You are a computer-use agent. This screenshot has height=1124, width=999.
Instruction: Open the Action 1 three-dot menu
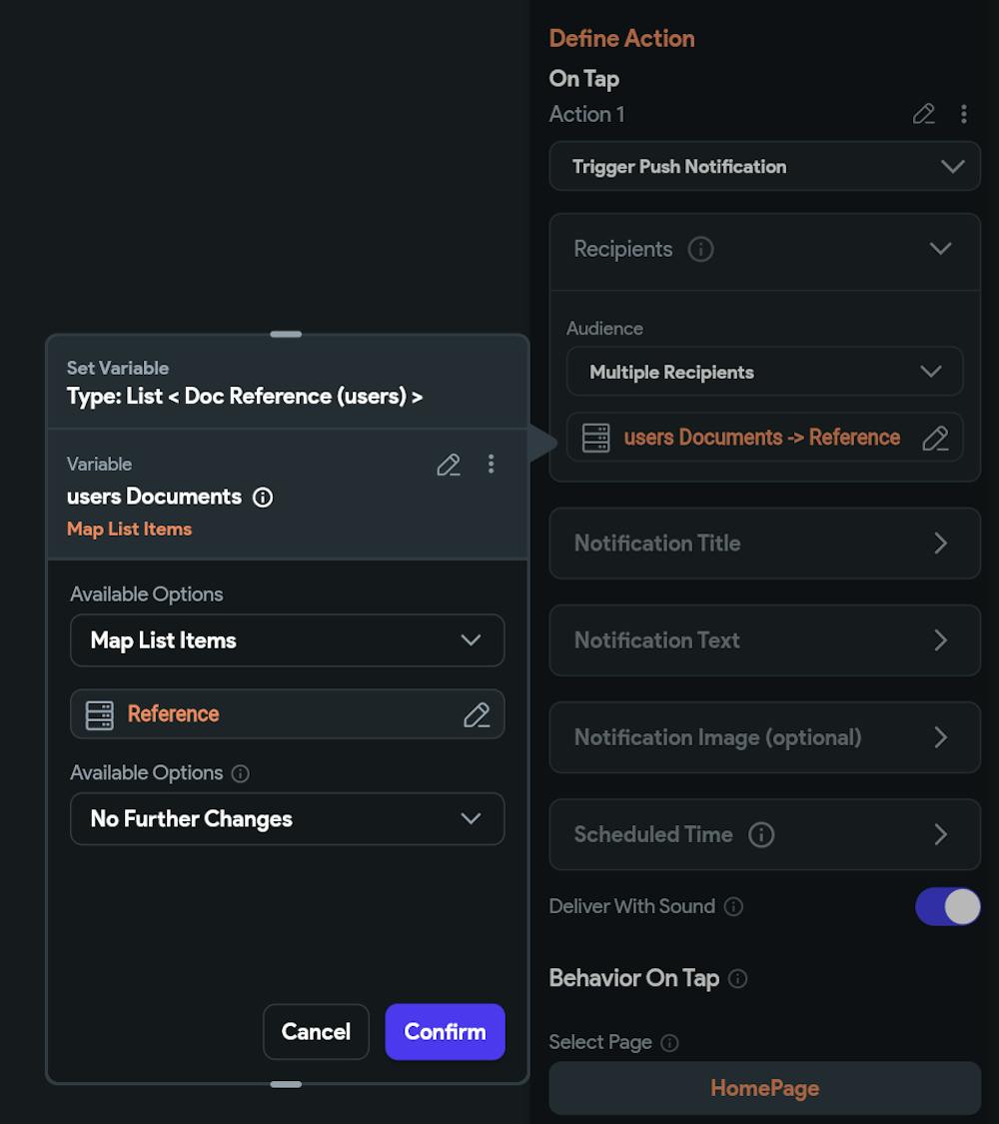pyautogui.click(x=963, y=114)
